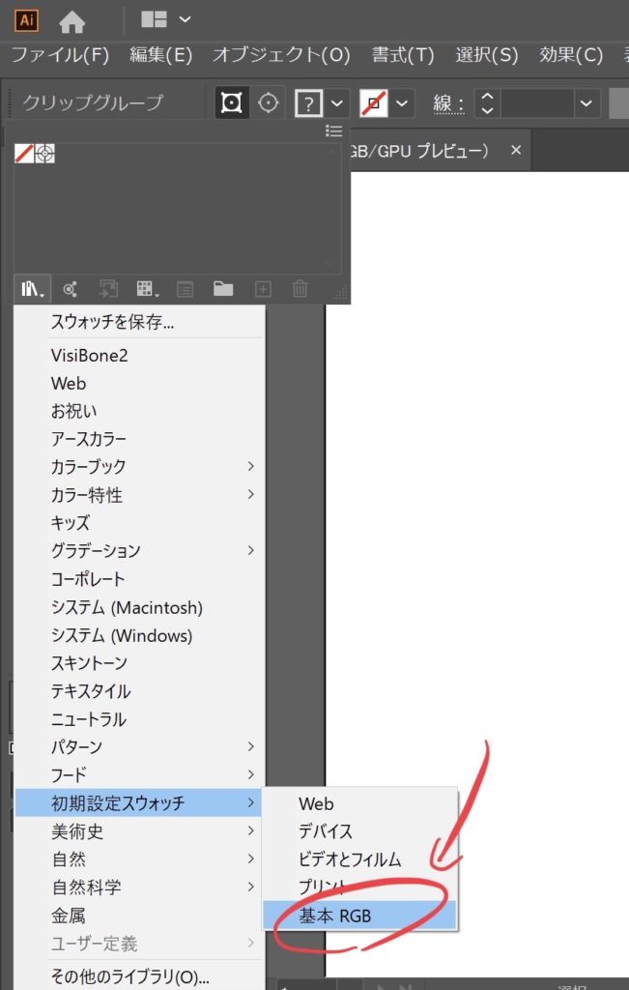
Task: Adjust the stroke weight stepper arrows
Action: (487, 102)
